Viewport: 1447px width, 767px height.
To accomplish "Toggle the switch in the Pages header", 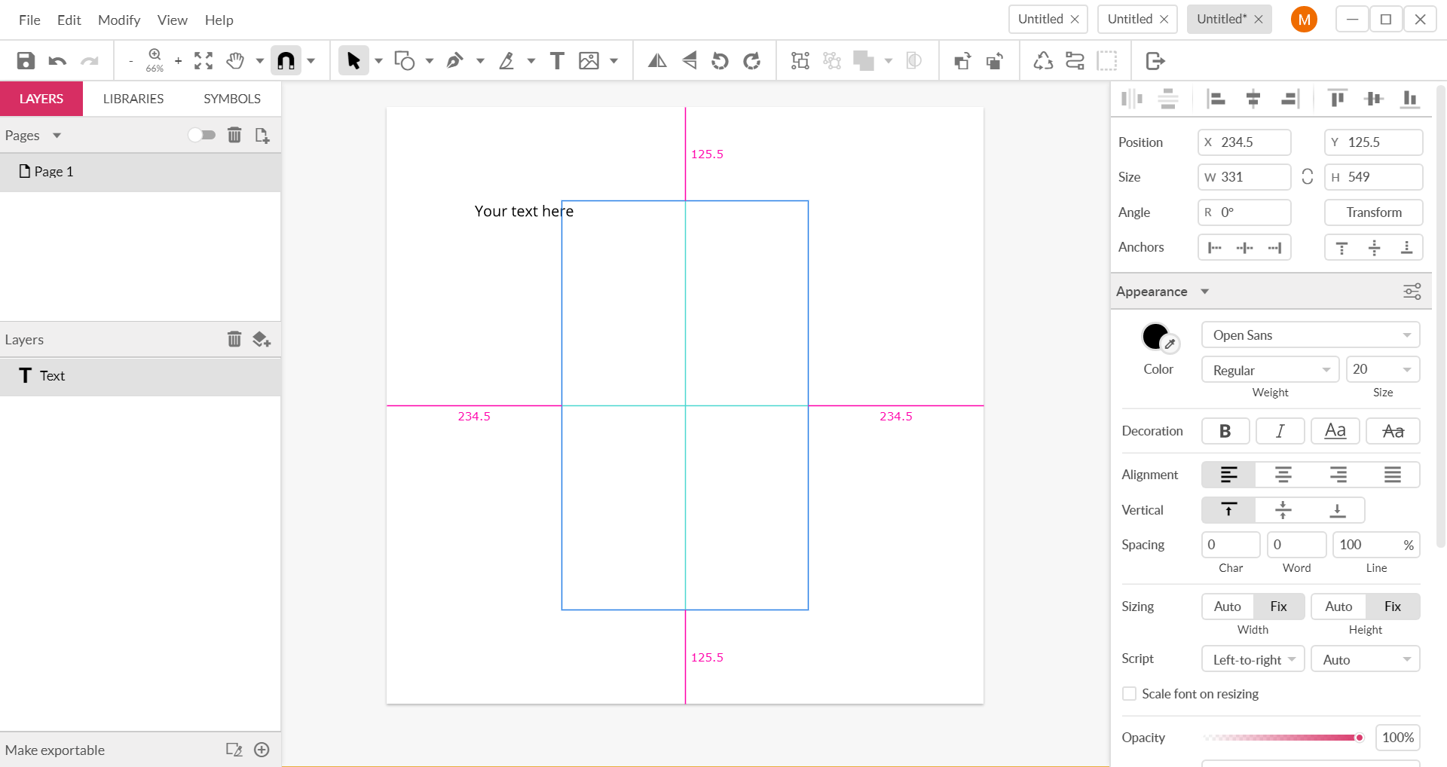I will tap(201, 135).
